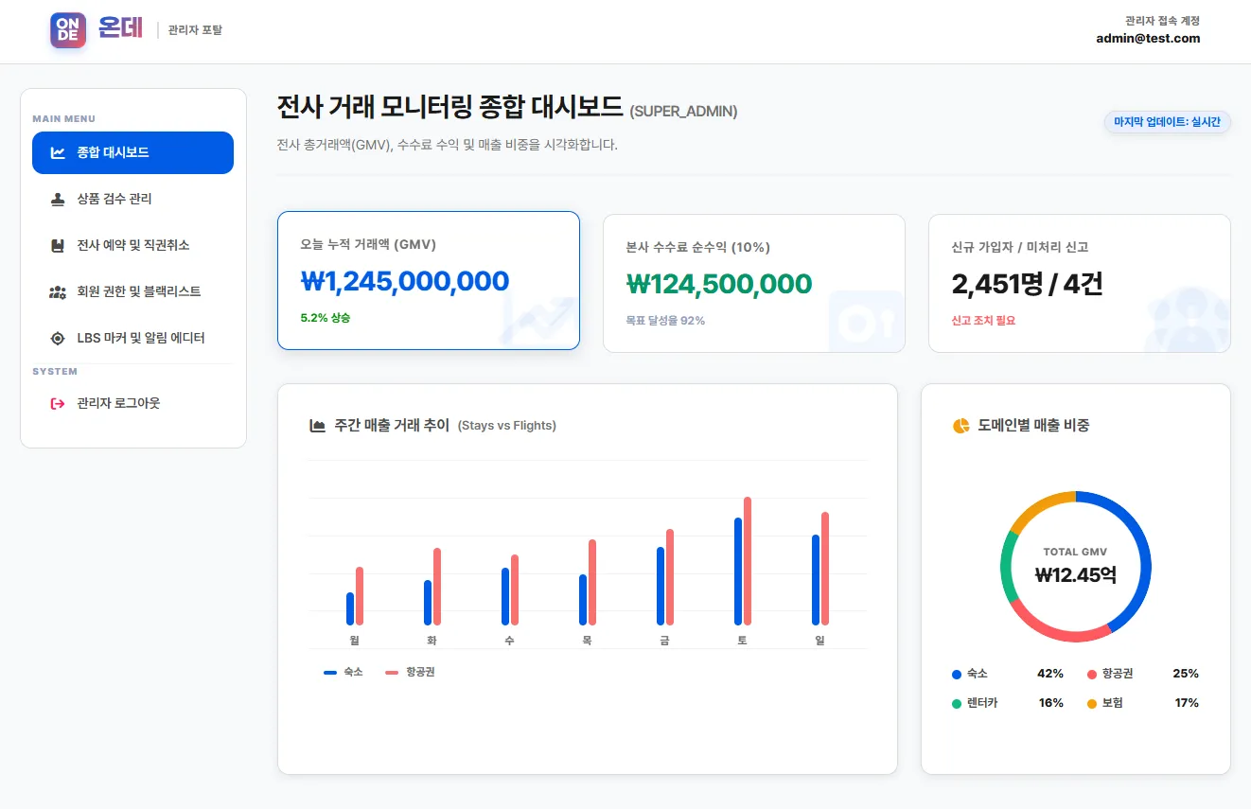Click the ONDE logo icon
The width and height of the screenshot is (1251, 809).
point(68,30)
